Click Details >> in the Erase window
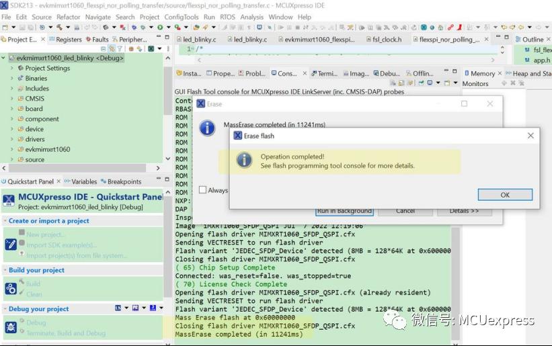552x346 pixels. click(464, 211)
